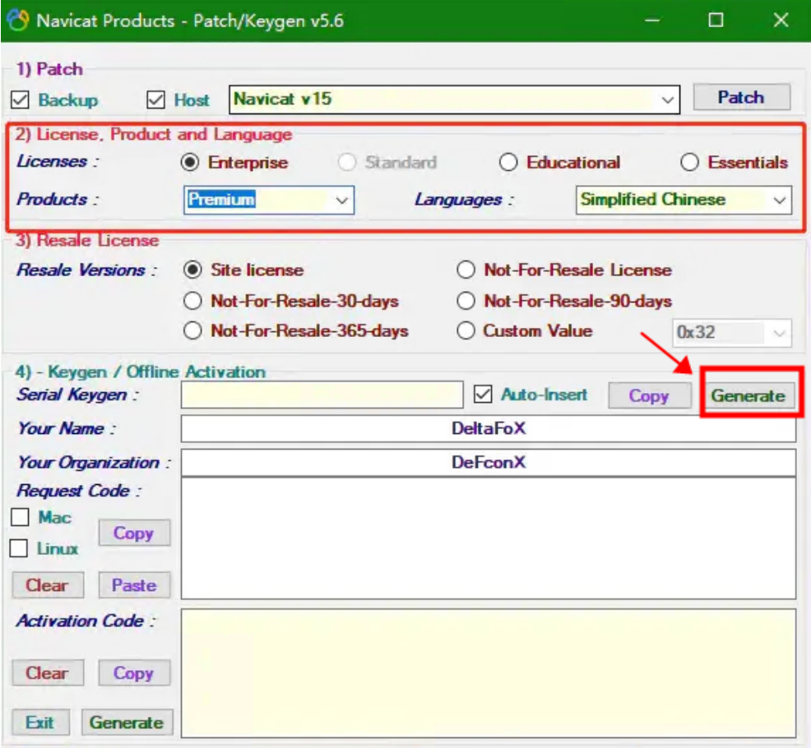Open the Languages dropdown showing Simplified Chinese

(x=684, y=200)
